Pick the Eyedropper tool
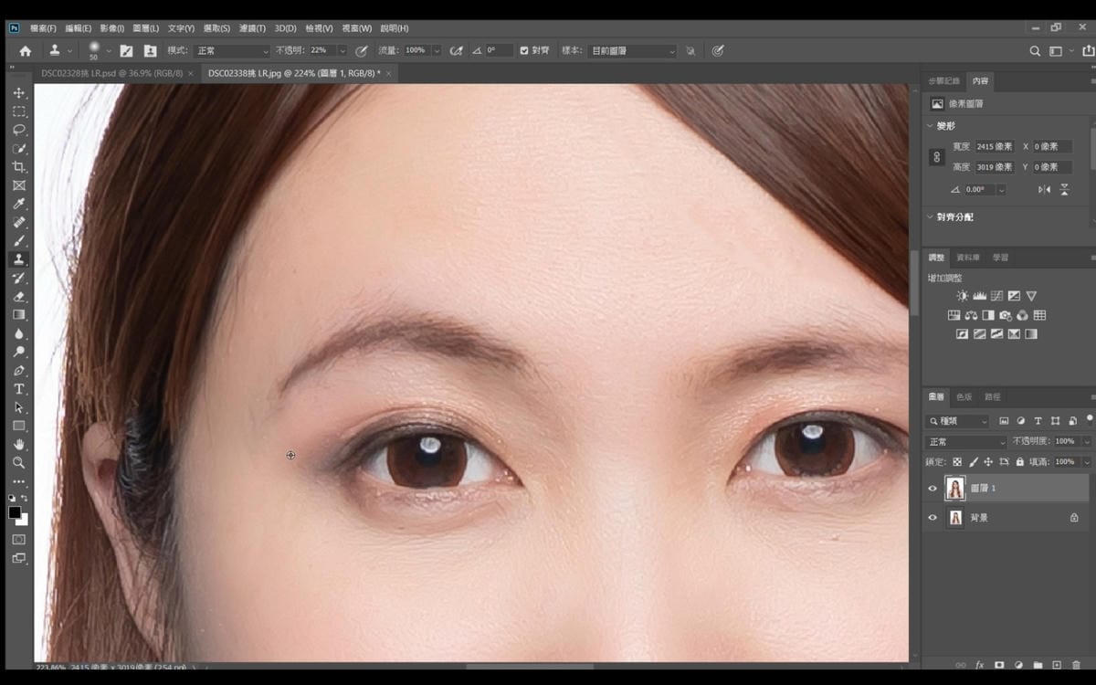 pos(18,204)
